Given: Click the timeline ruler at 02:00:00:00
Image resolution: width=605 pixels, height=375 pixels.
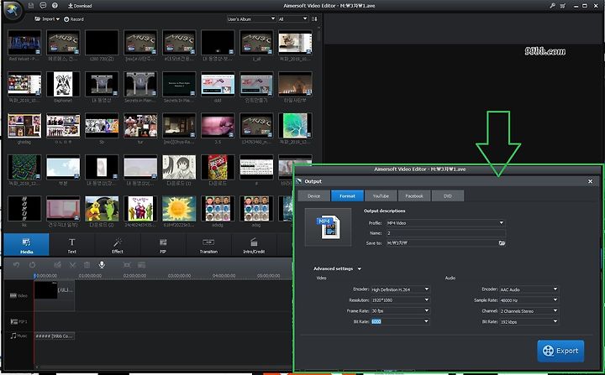Looking at the screenshot, I should point(134,275).
